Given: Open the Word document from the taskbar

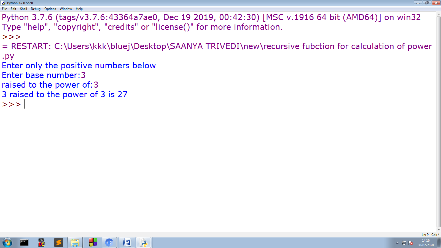Looking at the screenshot, I should pos(127,242).
